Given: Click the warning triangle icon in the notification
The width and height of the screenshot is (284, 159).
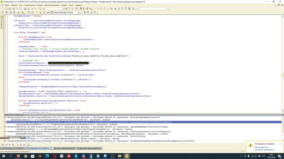Looking at the screenshot, I should [250, 145].
